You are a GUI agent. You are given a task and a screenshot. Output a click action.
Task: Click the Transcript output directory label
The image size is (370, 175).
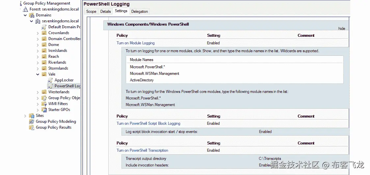[x=146, y=159]
